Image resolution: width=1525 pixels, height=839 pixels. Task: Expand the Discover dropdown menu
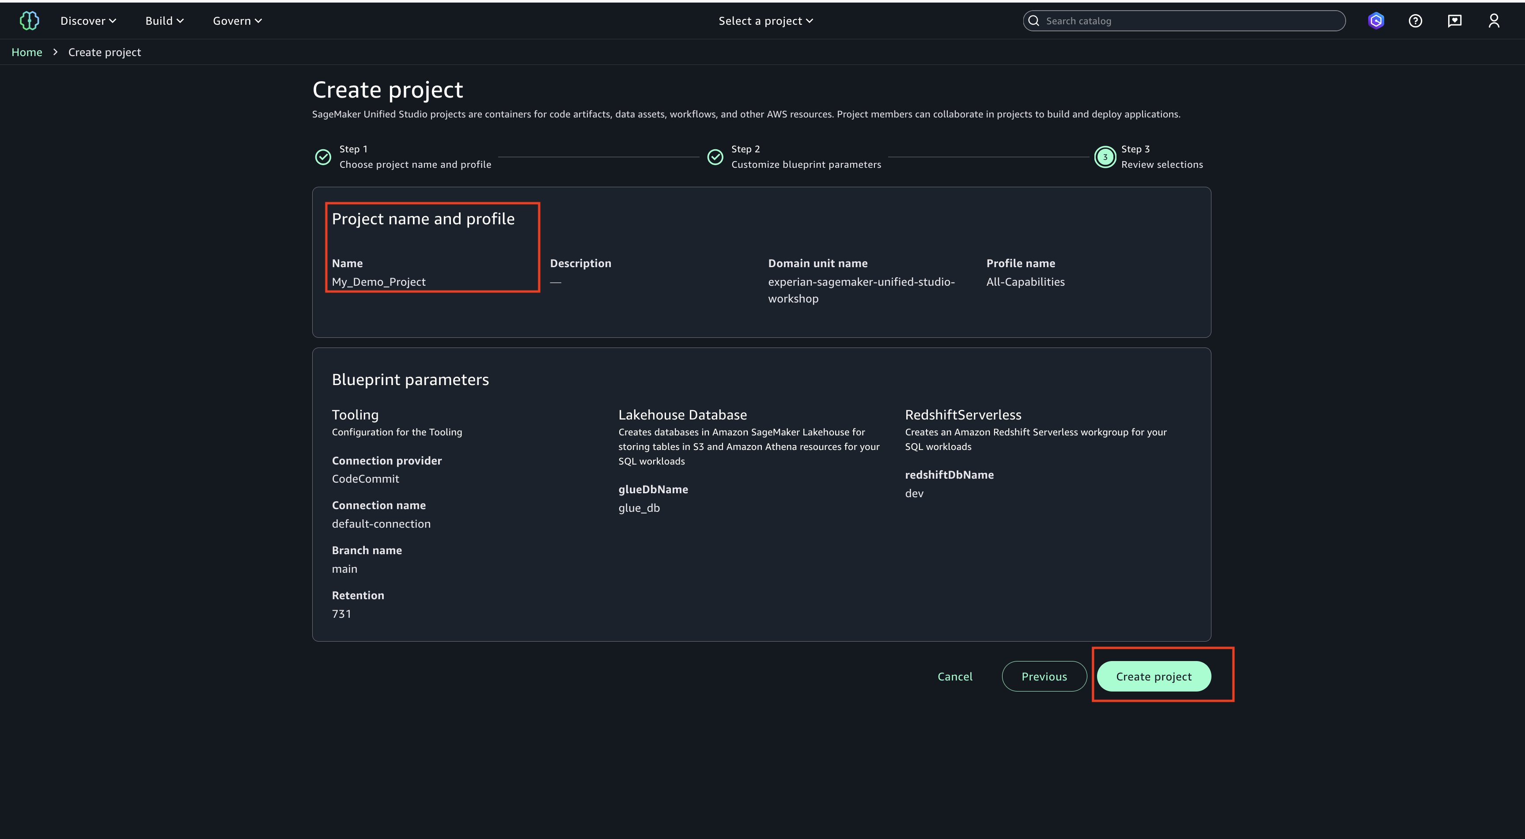[88, 21]
